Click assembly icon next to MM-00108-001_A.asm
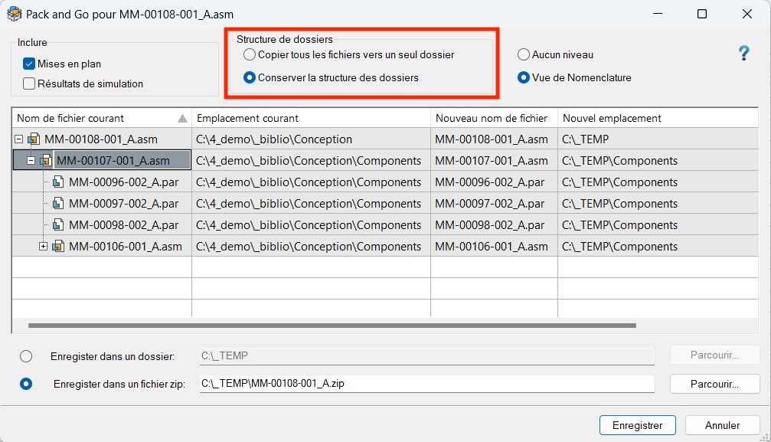771x442 pixels. (x=34, y=139)
